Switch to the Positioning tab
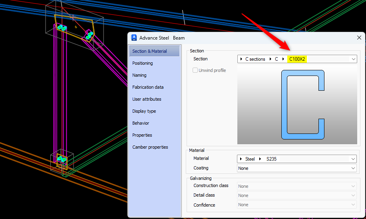This screenshot has width=366, height=219. click(143, 63)
